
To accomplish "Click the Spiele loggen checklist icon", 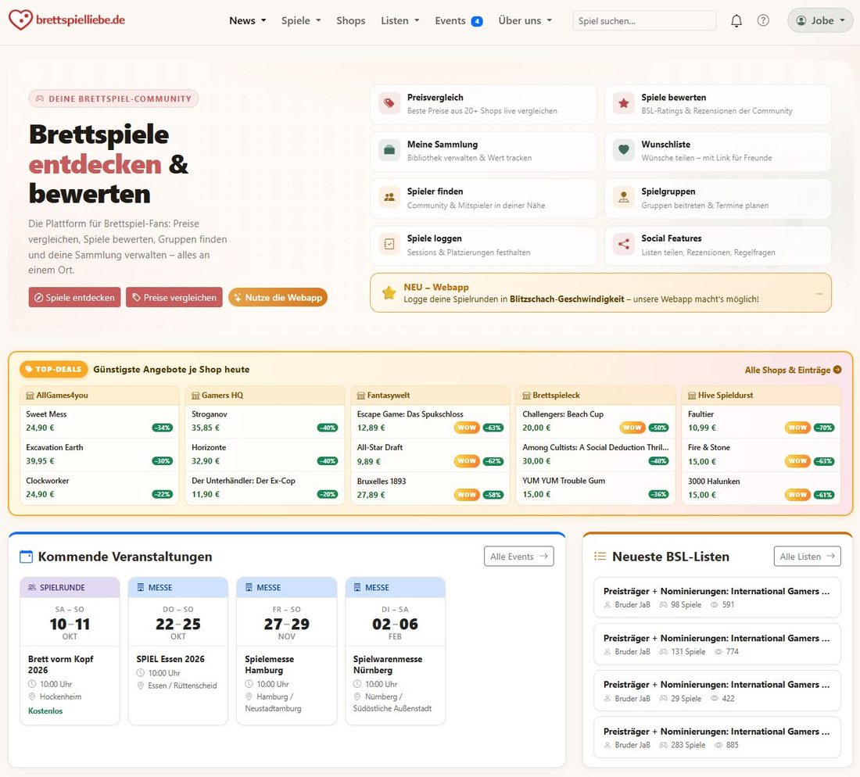I will 389,245.
